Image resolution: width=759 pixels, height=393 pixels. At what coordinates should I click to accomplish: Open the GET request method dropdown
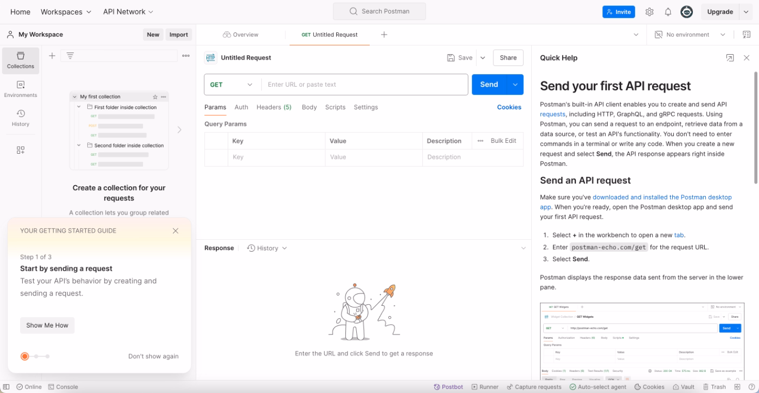[231, 84]
